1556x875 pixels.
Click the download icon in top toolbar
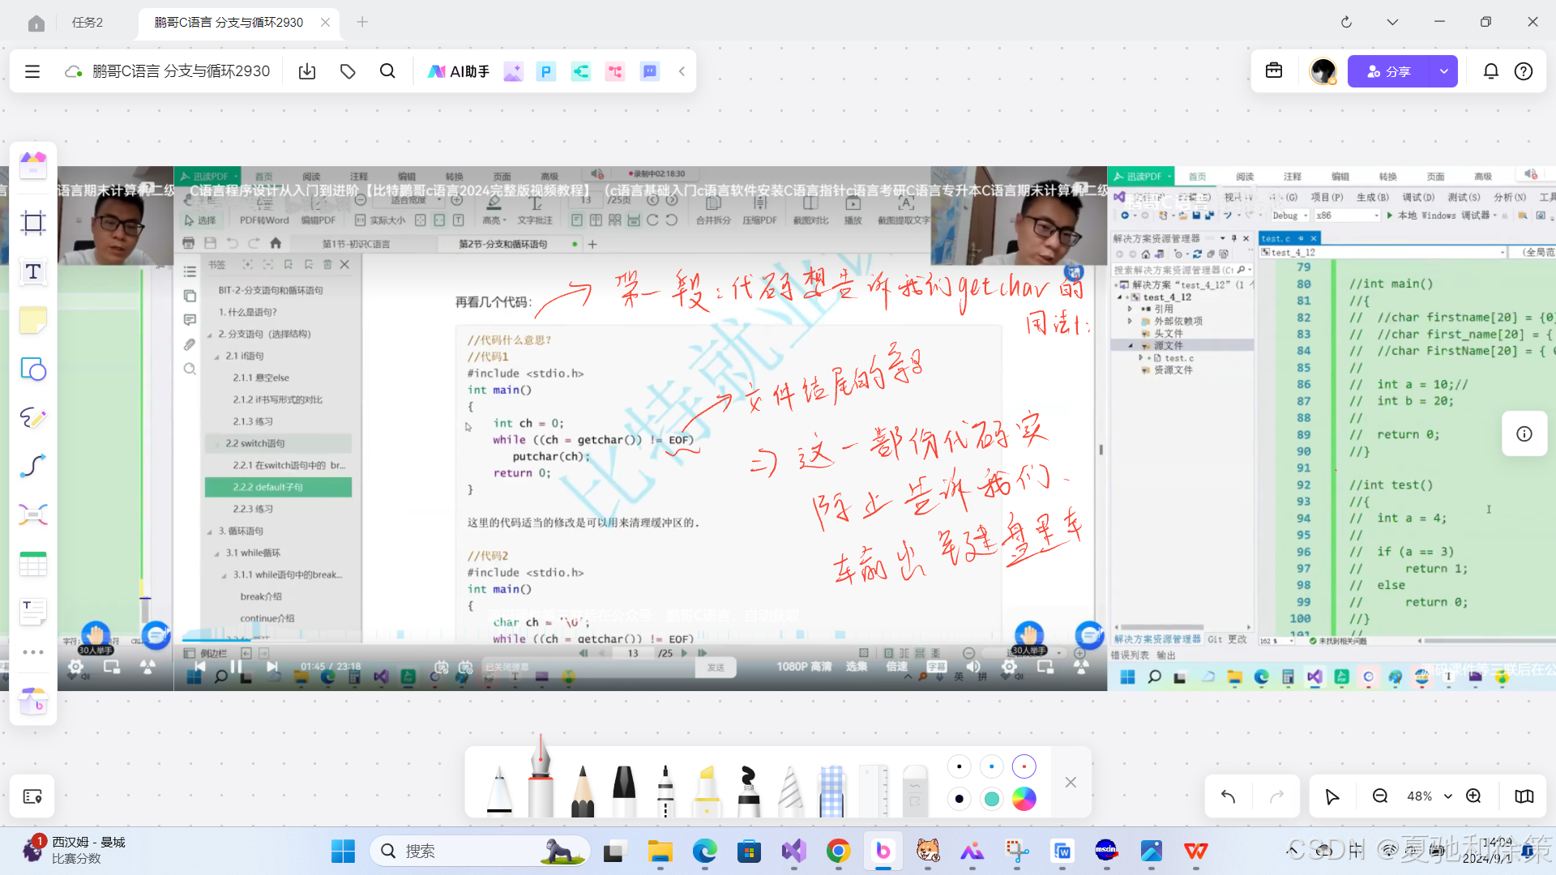pyautogui.click(x=307, y=71)
